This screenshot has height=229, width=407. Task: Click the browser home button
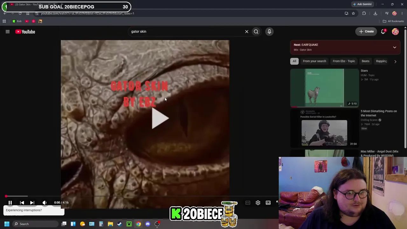28,13
